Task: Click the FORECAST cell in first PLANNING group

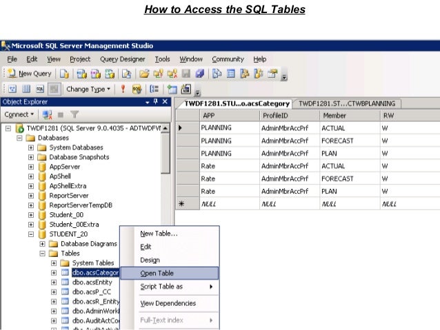Action: click(350, 141)
